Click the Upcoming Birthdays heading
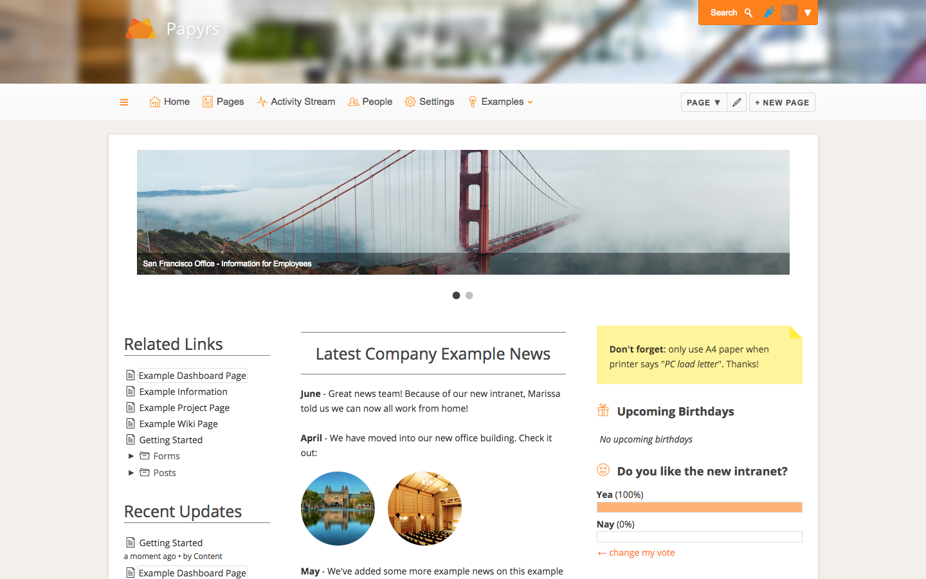Viewport: 926px width, 579px height. click(676, 412)
